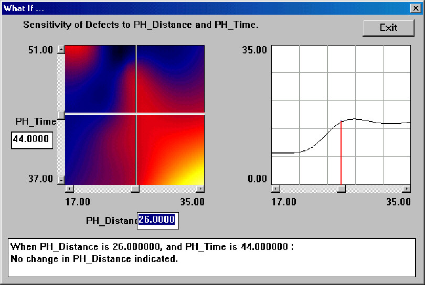
Task: Click the PH_Time vertical slider thumb
Action: click(x=61, y=115)
